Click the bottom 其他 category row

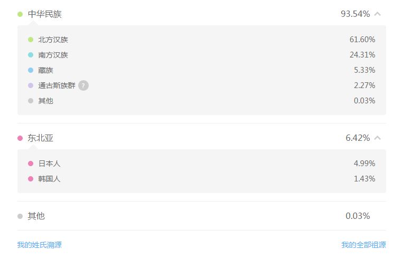coord(201,216)
